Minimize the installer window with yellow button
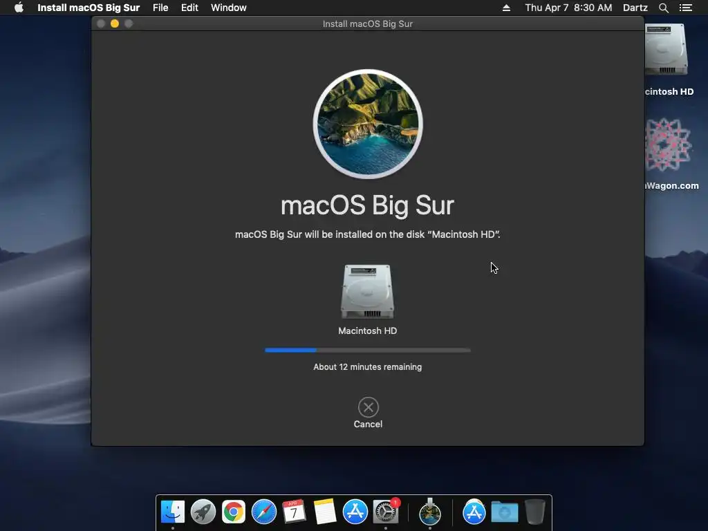 [x=115, y=24]
